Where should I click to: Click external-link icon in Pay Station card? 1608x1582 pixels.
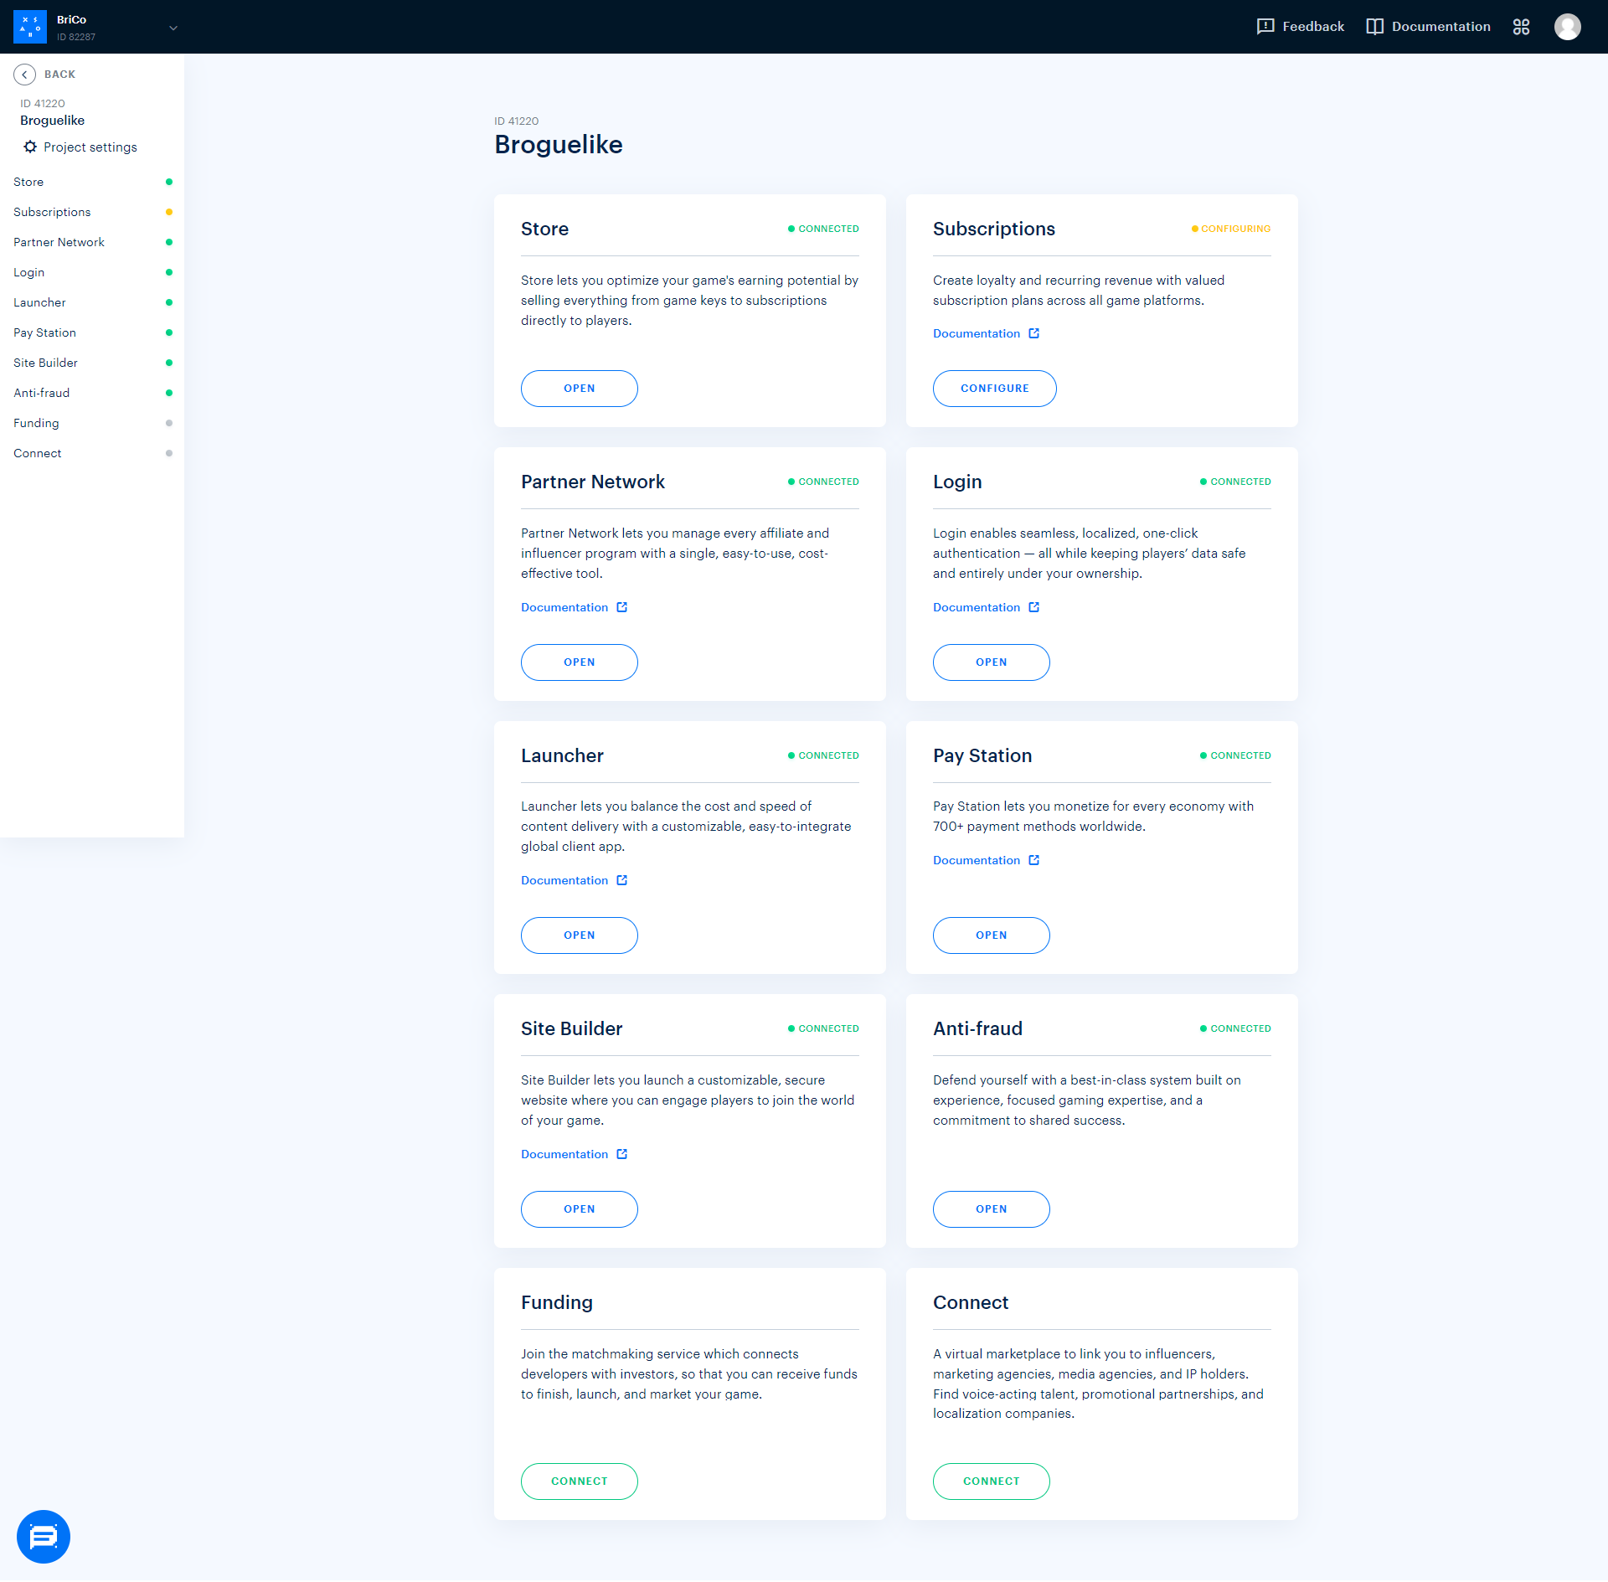(x=1034, y=860)
